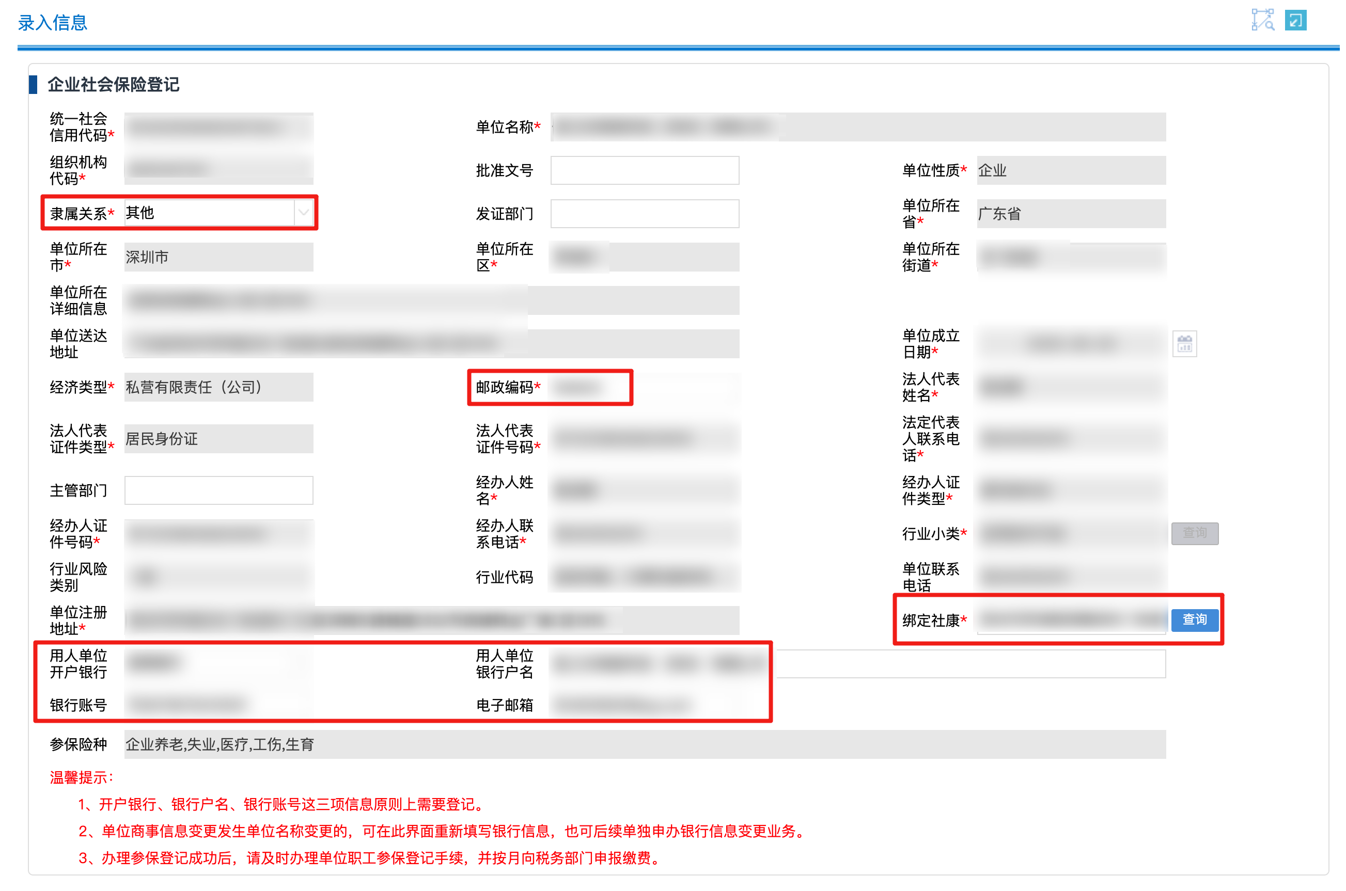Viewport: 1346px width, 891px height.
Task: Click the 绑定社康 input field
Action: pos(1071,619)
